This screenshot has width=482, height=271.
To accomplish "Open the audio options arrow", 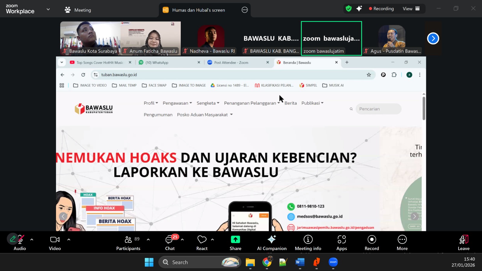I will [32, 240].
